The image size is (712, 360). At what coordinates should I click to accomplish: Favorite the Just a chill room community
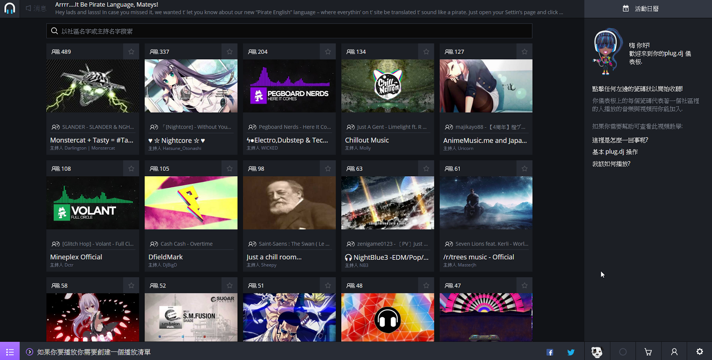click(328, 169)
